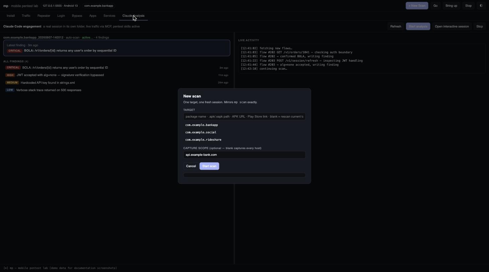Select Hardcoded API key MEDIUM finding
The width and height of the screenshot is (489, 272).
117,83
